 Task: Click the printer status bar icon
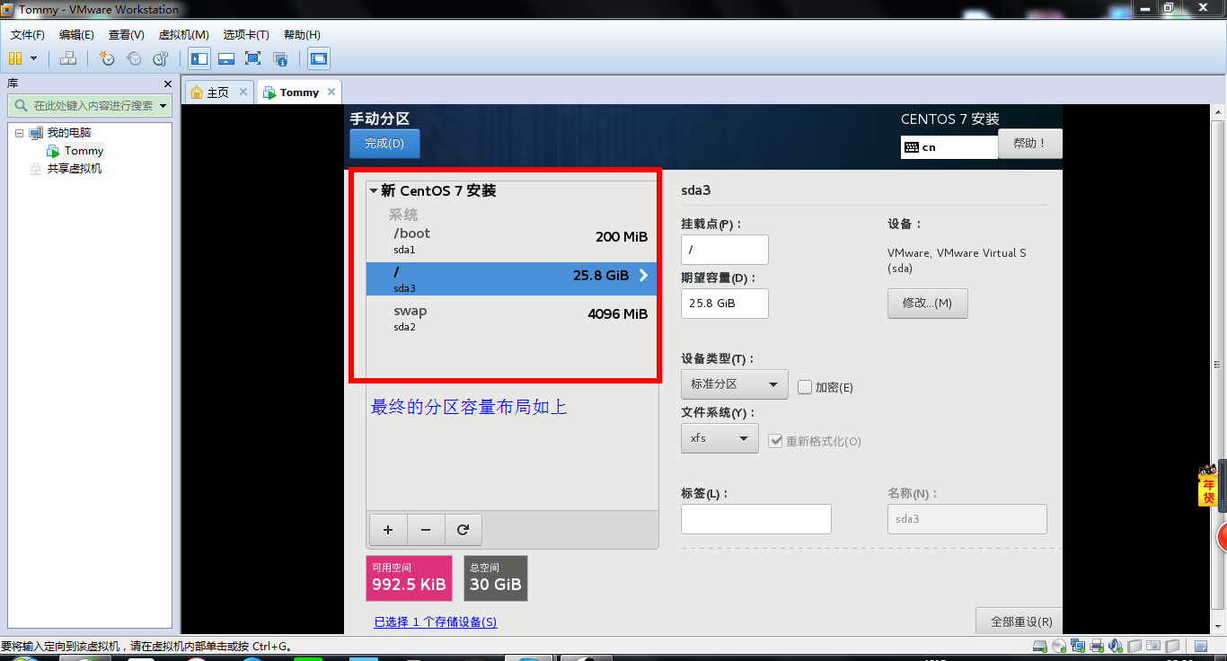point(1097,646)
